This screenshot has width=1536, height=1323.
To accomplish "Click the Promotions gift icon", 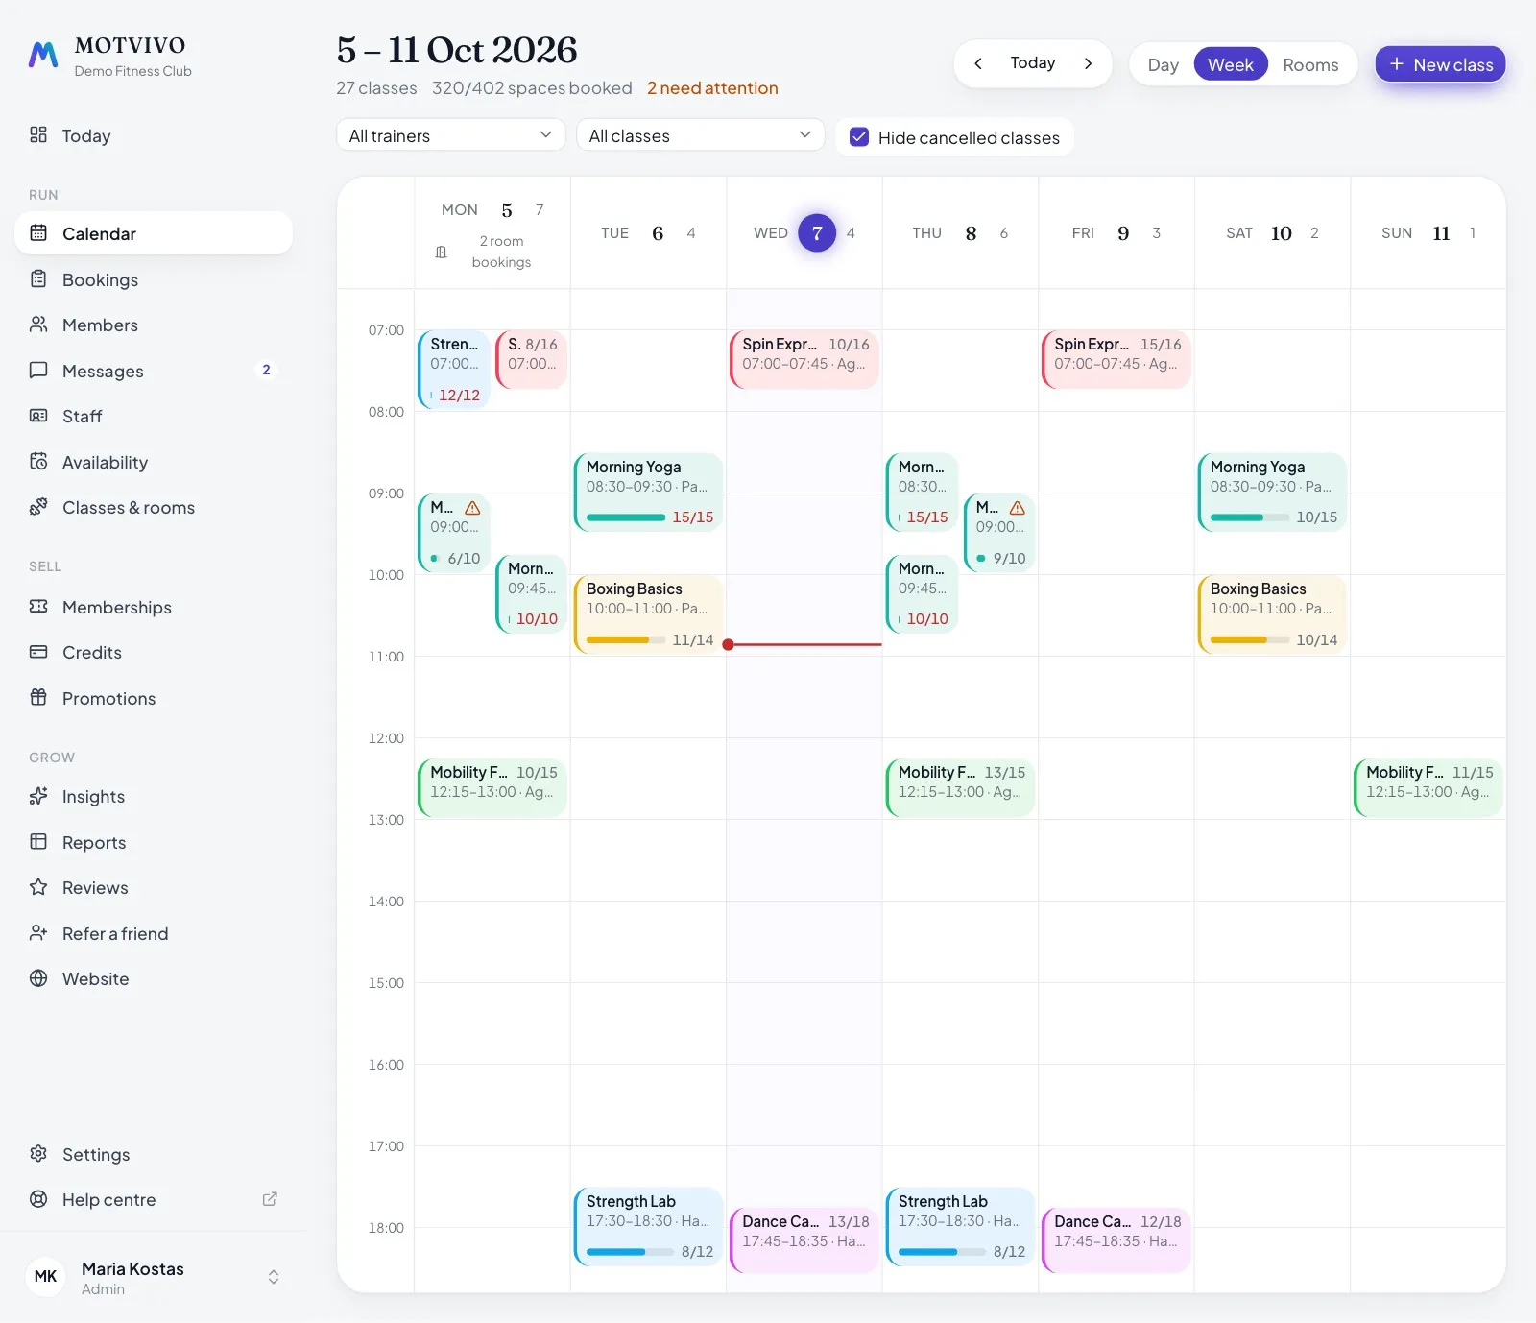I will tap(38, 698).
